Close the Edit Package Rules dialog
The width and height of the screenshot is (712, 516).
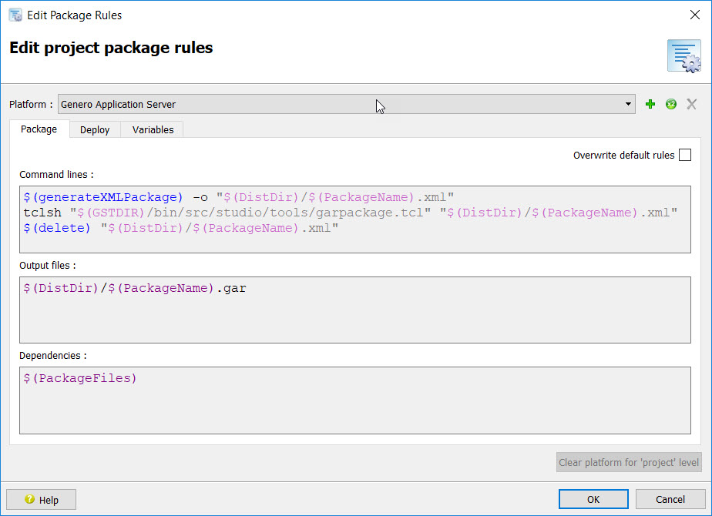[x=695, y=15]
